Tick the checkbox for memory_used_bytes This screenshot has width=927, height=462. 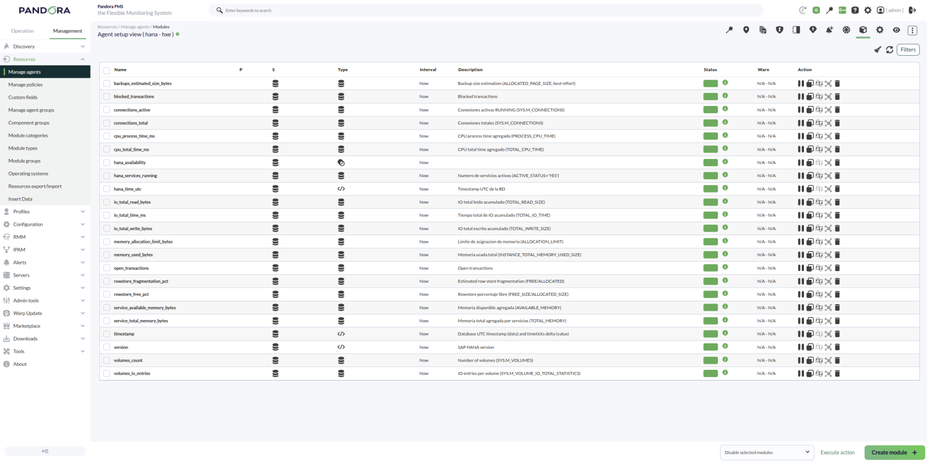coord(106,255)
